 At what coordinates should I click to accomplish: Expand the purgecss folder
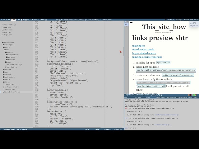point(10,57)
